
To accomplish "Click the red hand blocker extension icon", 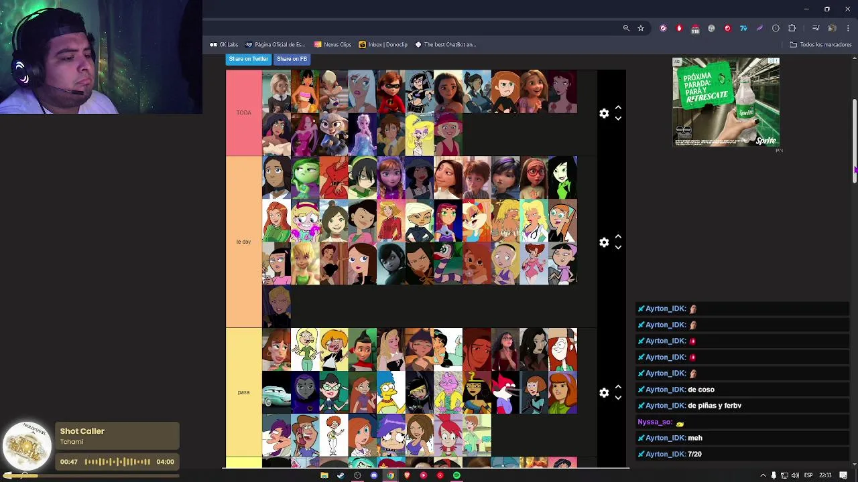I will click(679, 28).
